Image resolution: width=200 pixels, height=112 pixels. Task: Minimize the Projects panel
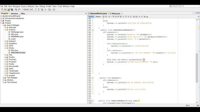(86, 13)
